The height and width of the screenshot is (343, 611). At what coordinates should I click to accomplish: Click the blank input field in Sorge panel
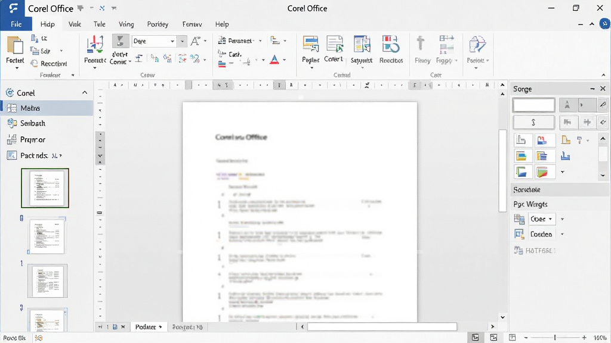[x=533, y=105]
